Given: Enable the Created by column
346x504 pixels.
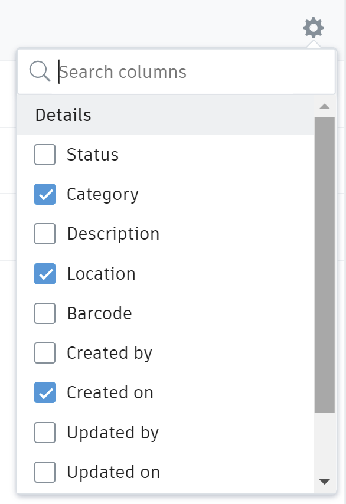Looking at the screenshot, I should click(x=45, y=353).
